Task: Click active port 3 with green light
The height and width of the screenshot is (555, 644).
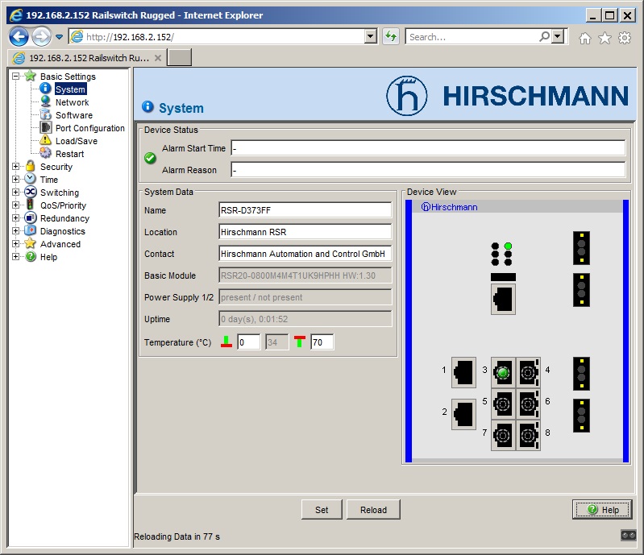Action: pos(503,372)
